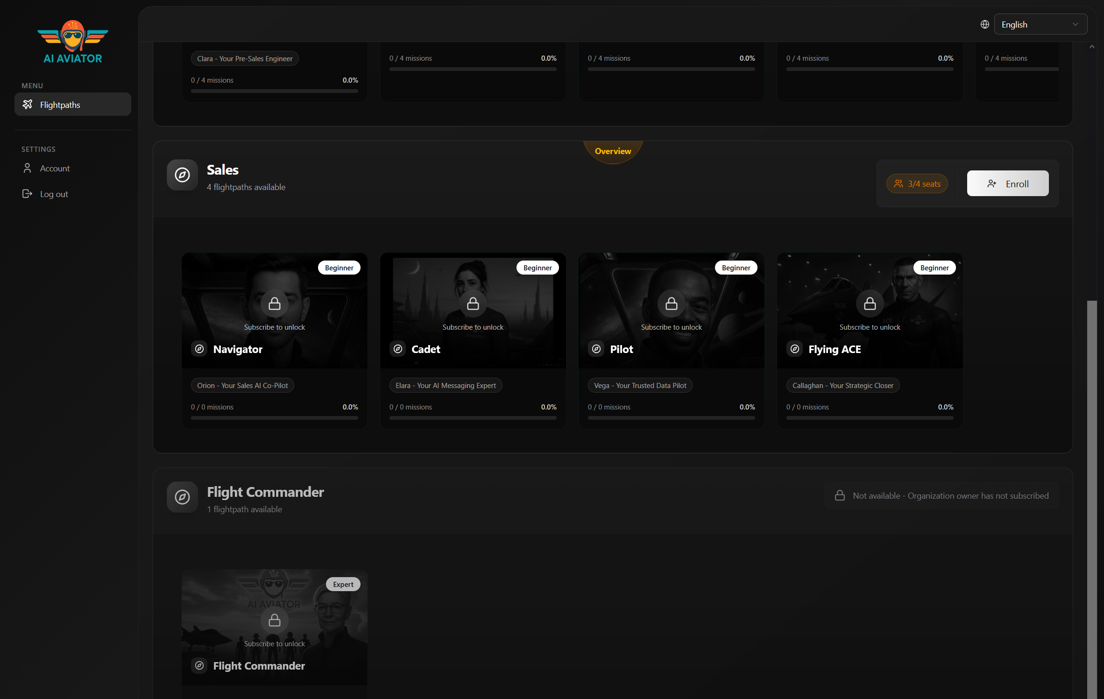Click the lock on Flight Commander card
1104x699 pixels.
(x=274, y=621)
